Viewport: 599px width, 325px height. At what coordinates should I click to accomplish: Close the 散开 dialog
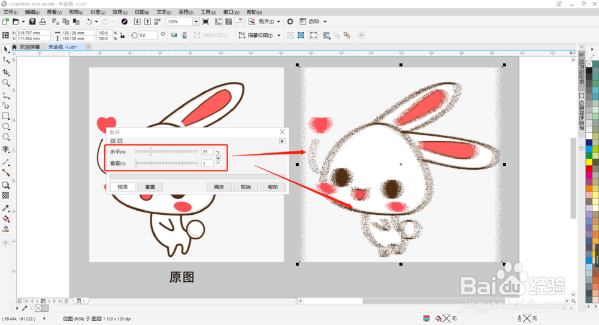(282, 132)
